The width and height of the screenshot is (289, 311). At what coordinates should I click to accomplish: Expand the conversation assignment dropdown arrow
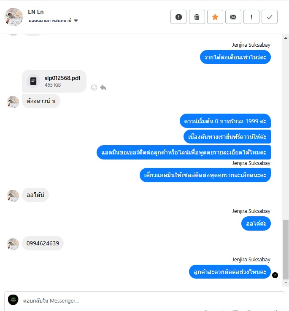click(76, 21)
